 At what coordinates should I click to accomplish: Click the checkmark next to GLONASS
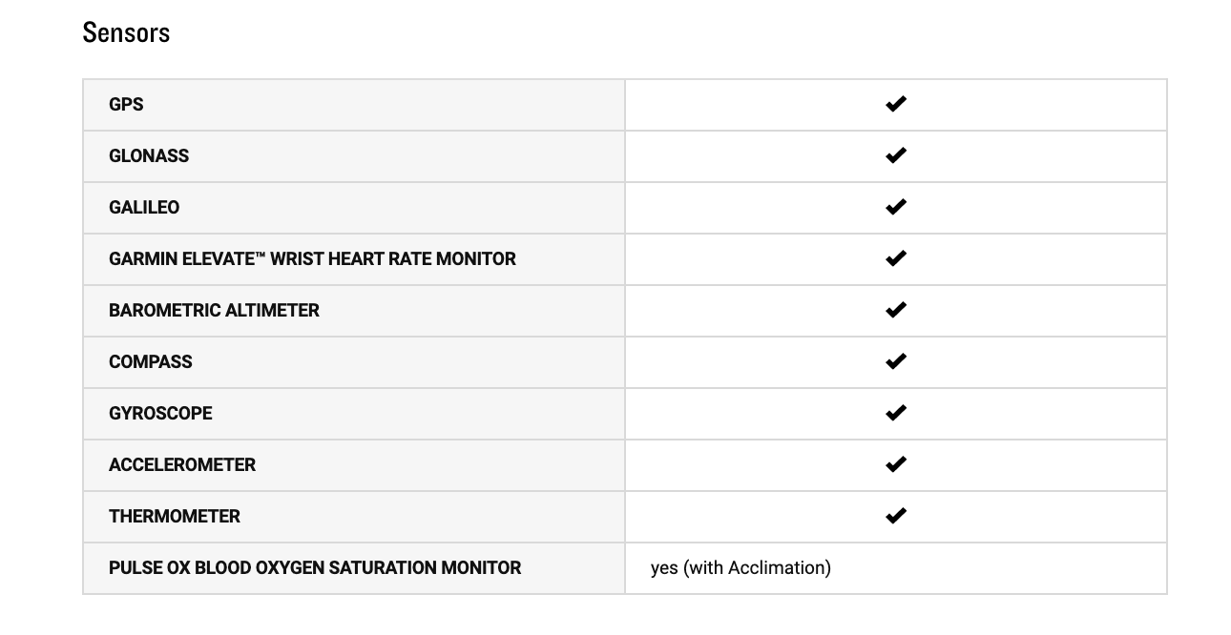click(895, 155)
